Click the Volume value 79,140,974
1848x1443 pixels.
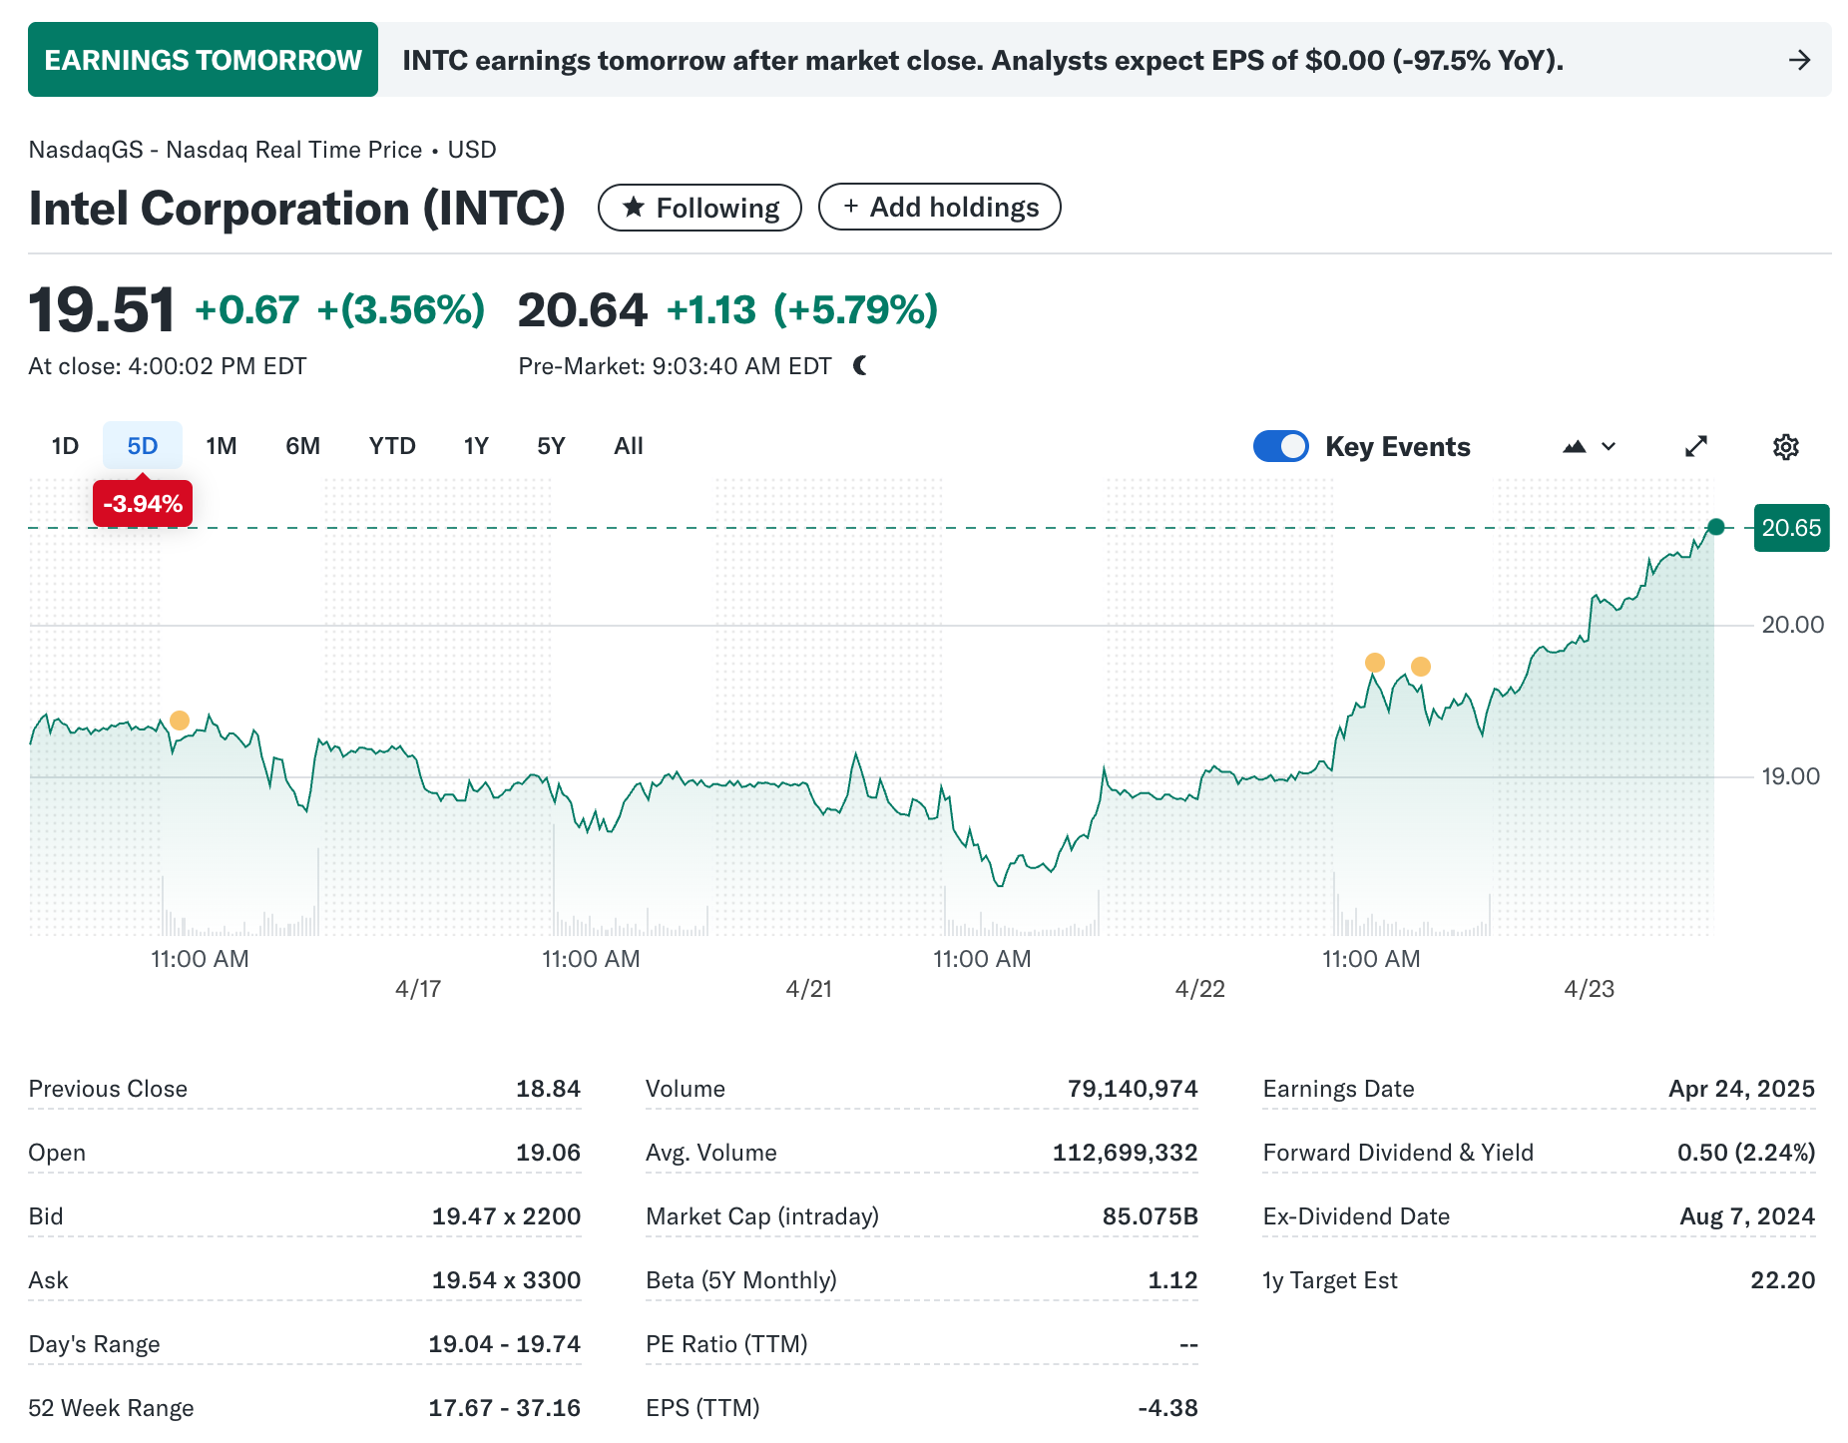coord(1133,1089)
